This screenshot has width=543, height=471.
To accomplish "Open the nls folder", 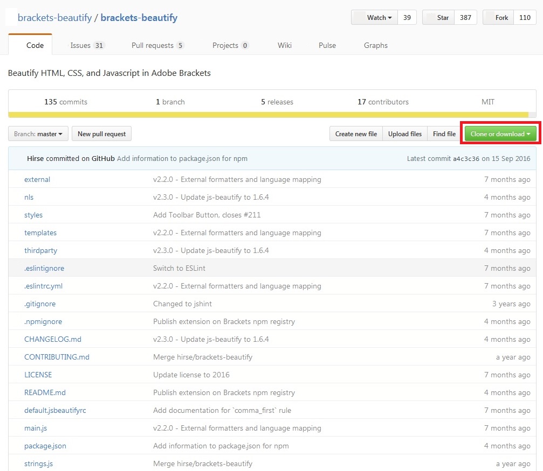I will pos(29,197).
